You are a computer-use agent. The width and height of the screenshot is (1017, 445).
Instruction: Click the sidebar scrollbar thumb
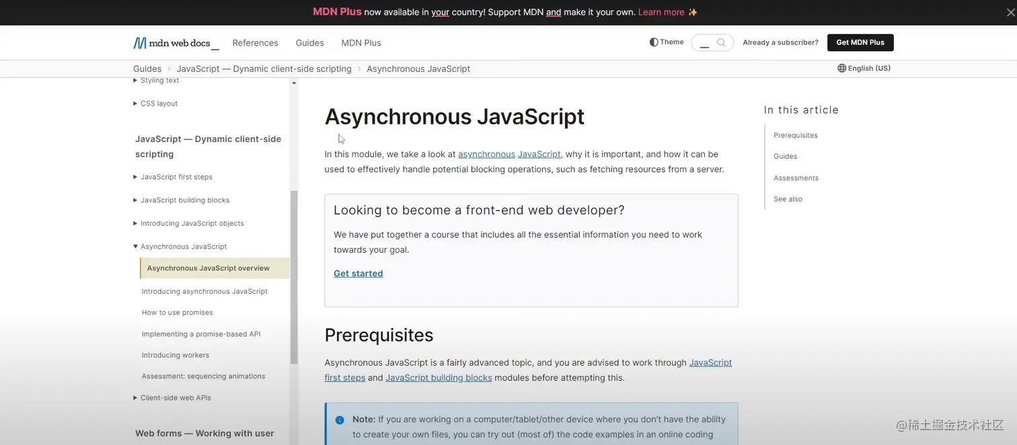coord(293,277)
